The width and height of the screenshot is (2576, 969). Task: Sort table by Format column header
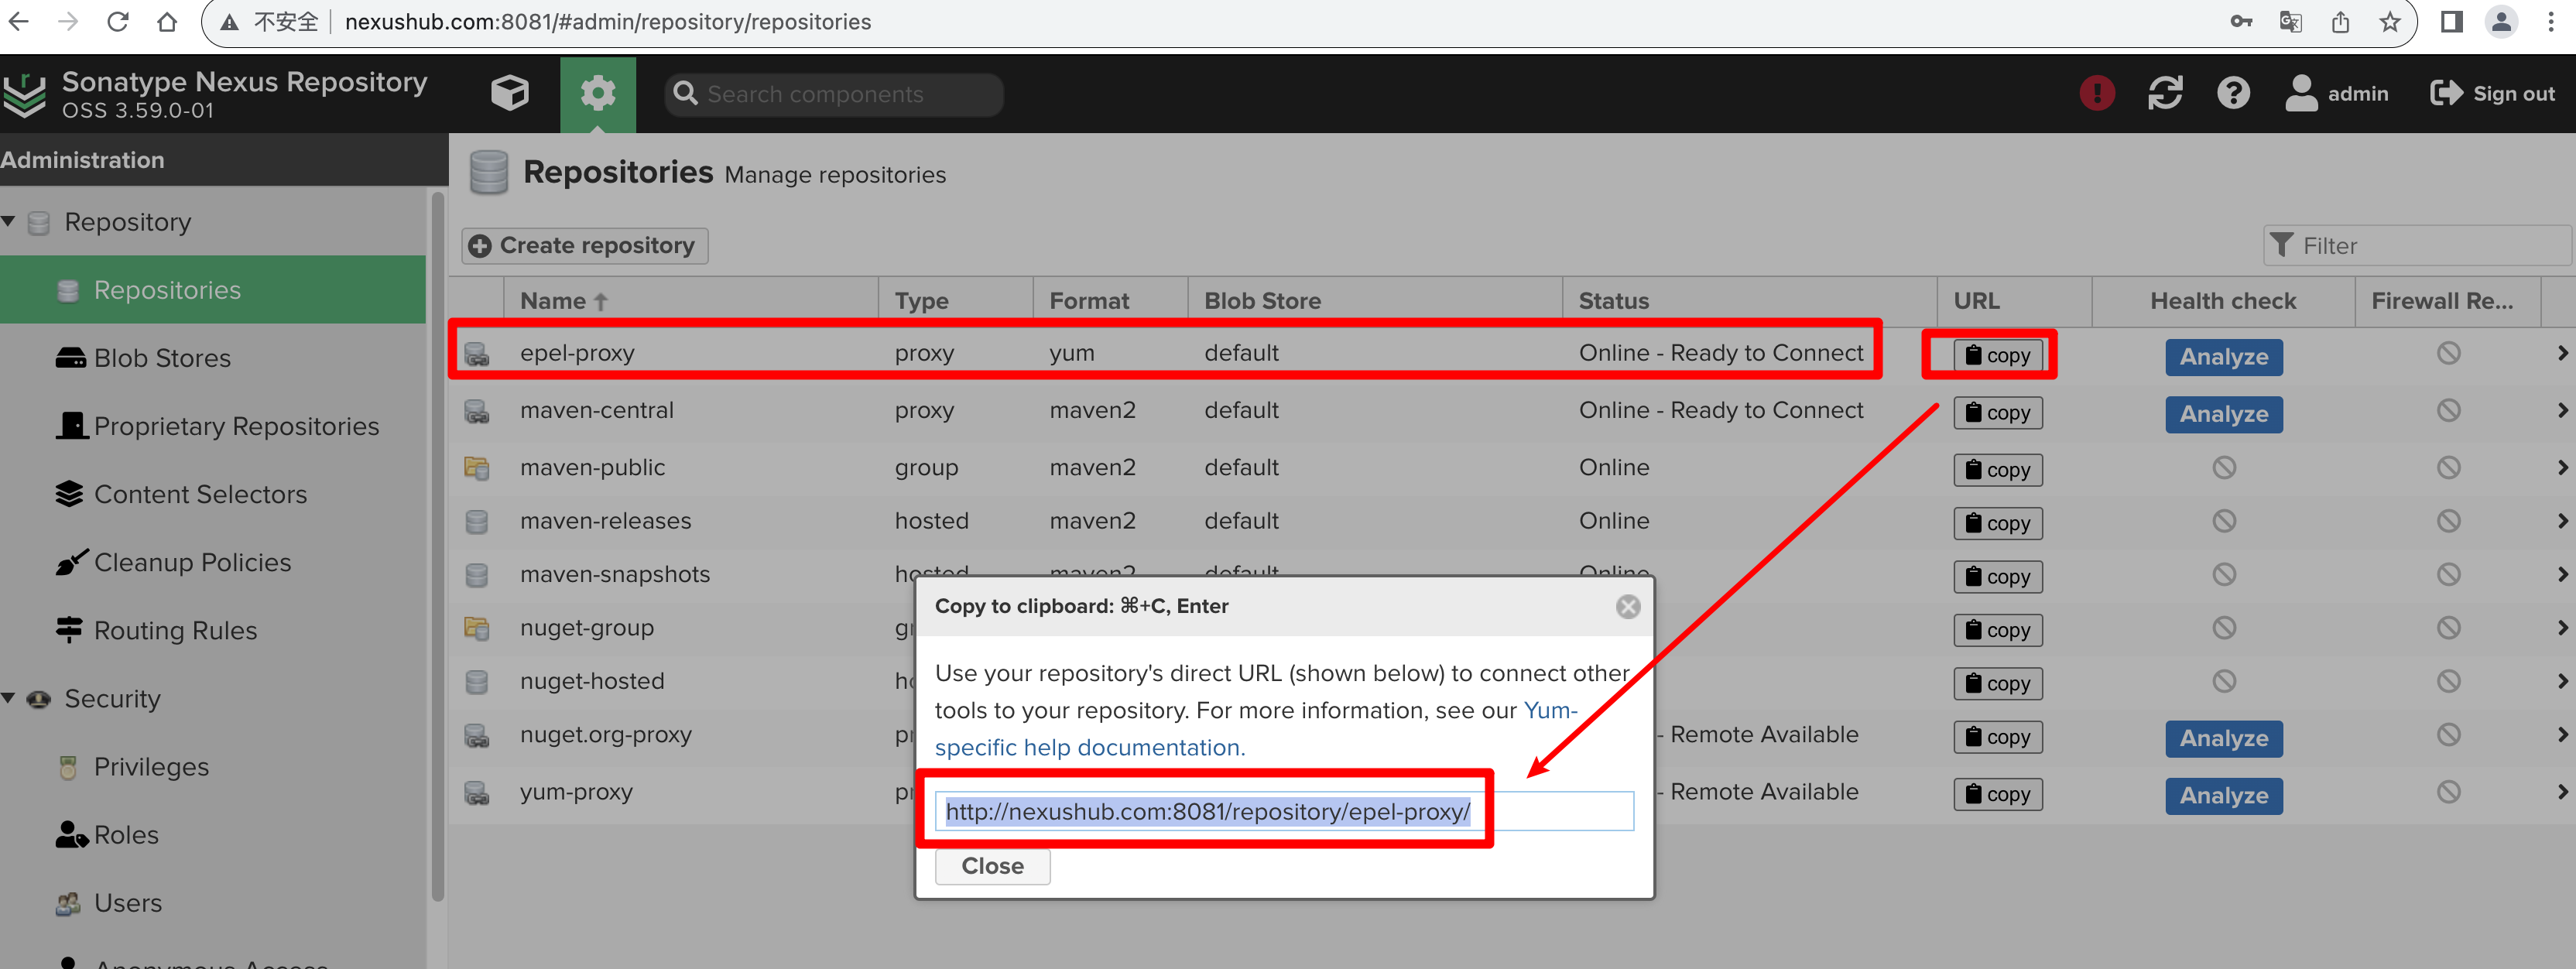pos(1110,301)
